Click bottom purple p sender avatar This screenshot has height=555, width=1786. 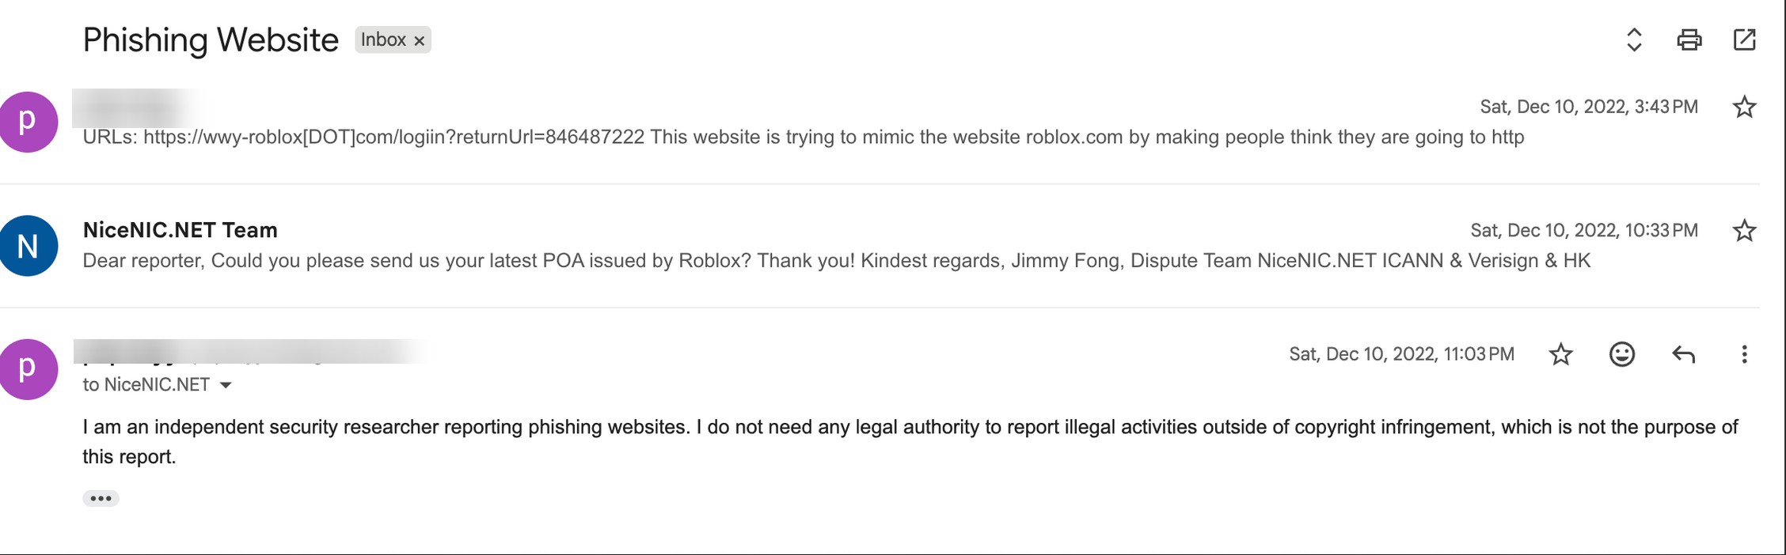(x=28, y=369)
